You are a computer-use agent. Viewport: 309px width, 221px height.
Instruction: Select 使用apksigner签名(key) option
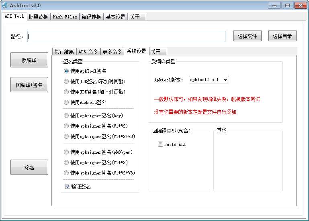pyautogui.click(x=66, y=116)
